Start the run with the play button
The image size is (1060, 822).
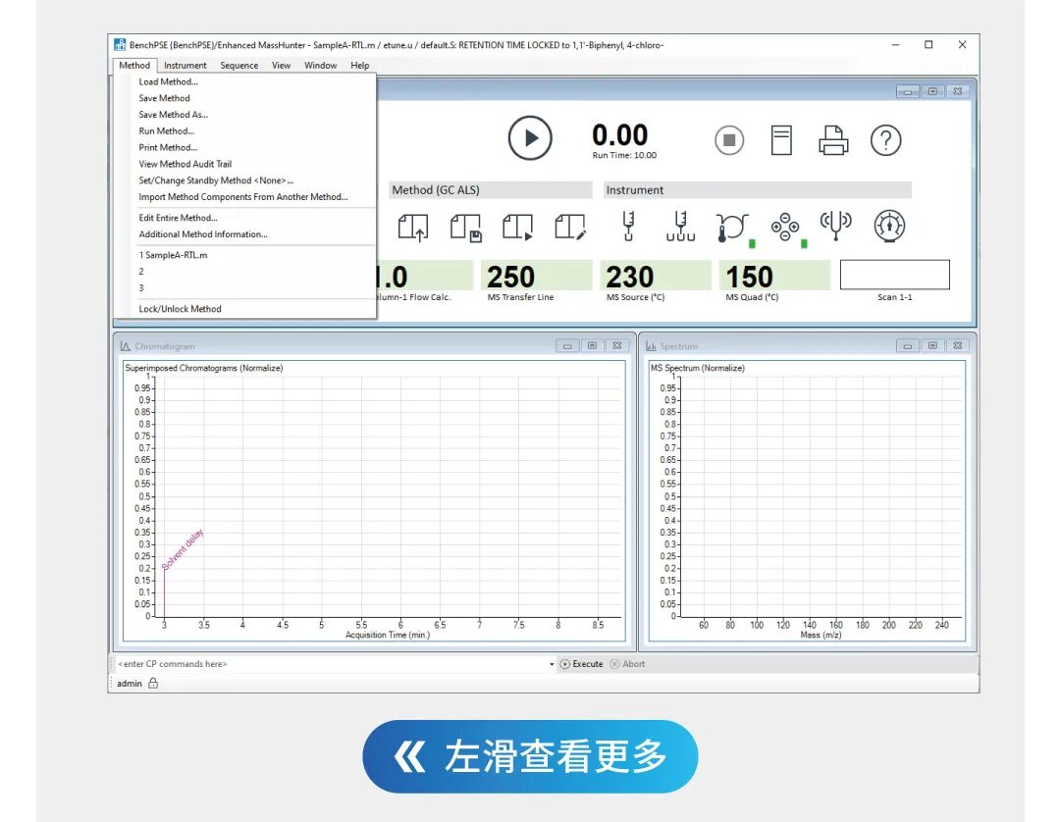click(x=530, y=138)
